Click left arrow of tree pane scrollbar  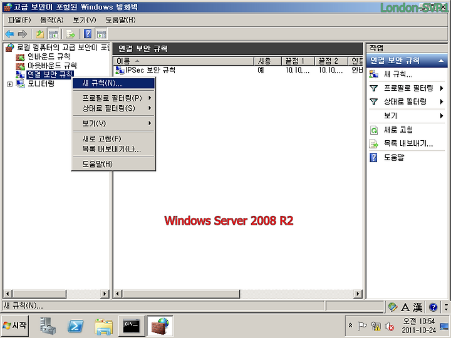[8, 294]
